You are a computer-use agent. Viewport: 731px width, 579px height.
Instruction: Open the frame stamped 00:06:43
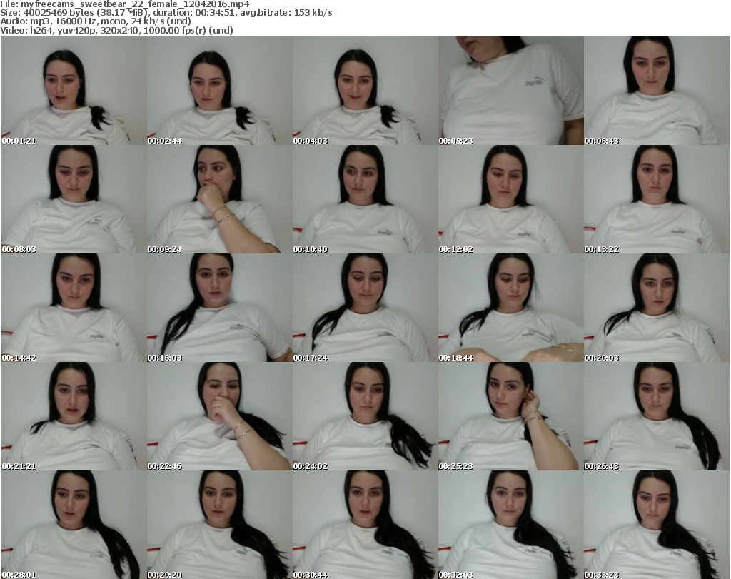[657, 91]
